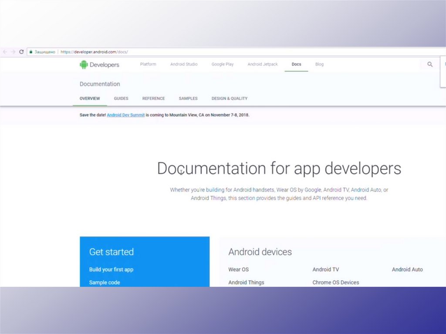Open the Android Jetpack menu item

(263, 64)
